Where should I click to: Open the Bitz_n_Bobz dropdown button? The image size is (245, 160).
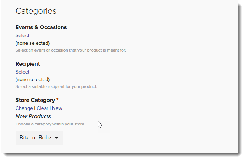pos(39,138)
